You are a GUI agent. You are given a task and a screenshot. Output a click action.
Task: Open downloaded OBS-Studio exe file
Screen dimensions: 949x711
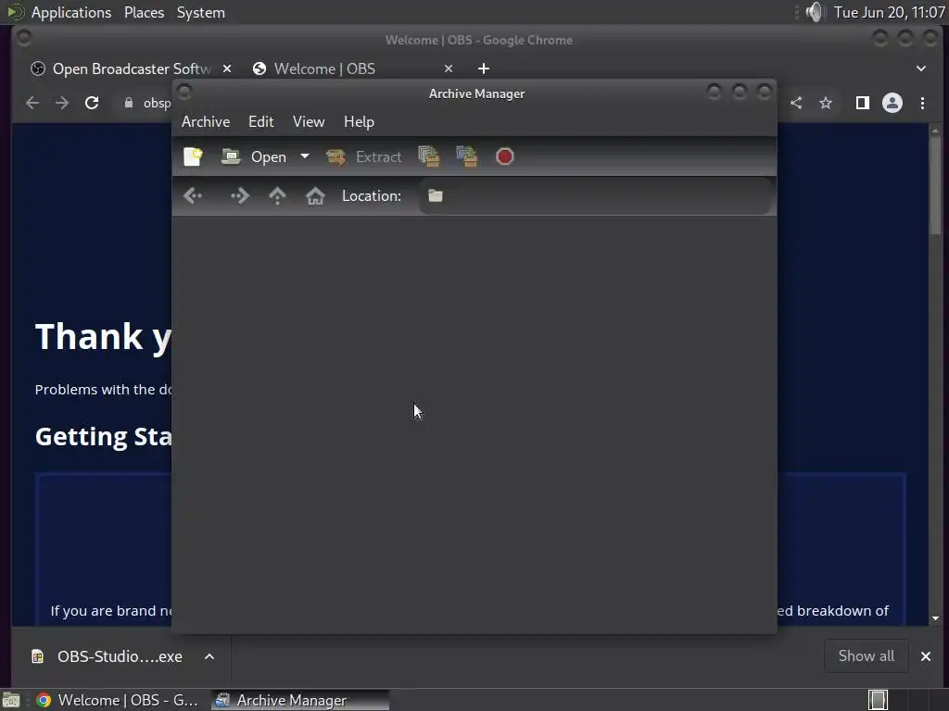[x=108, y=656]
